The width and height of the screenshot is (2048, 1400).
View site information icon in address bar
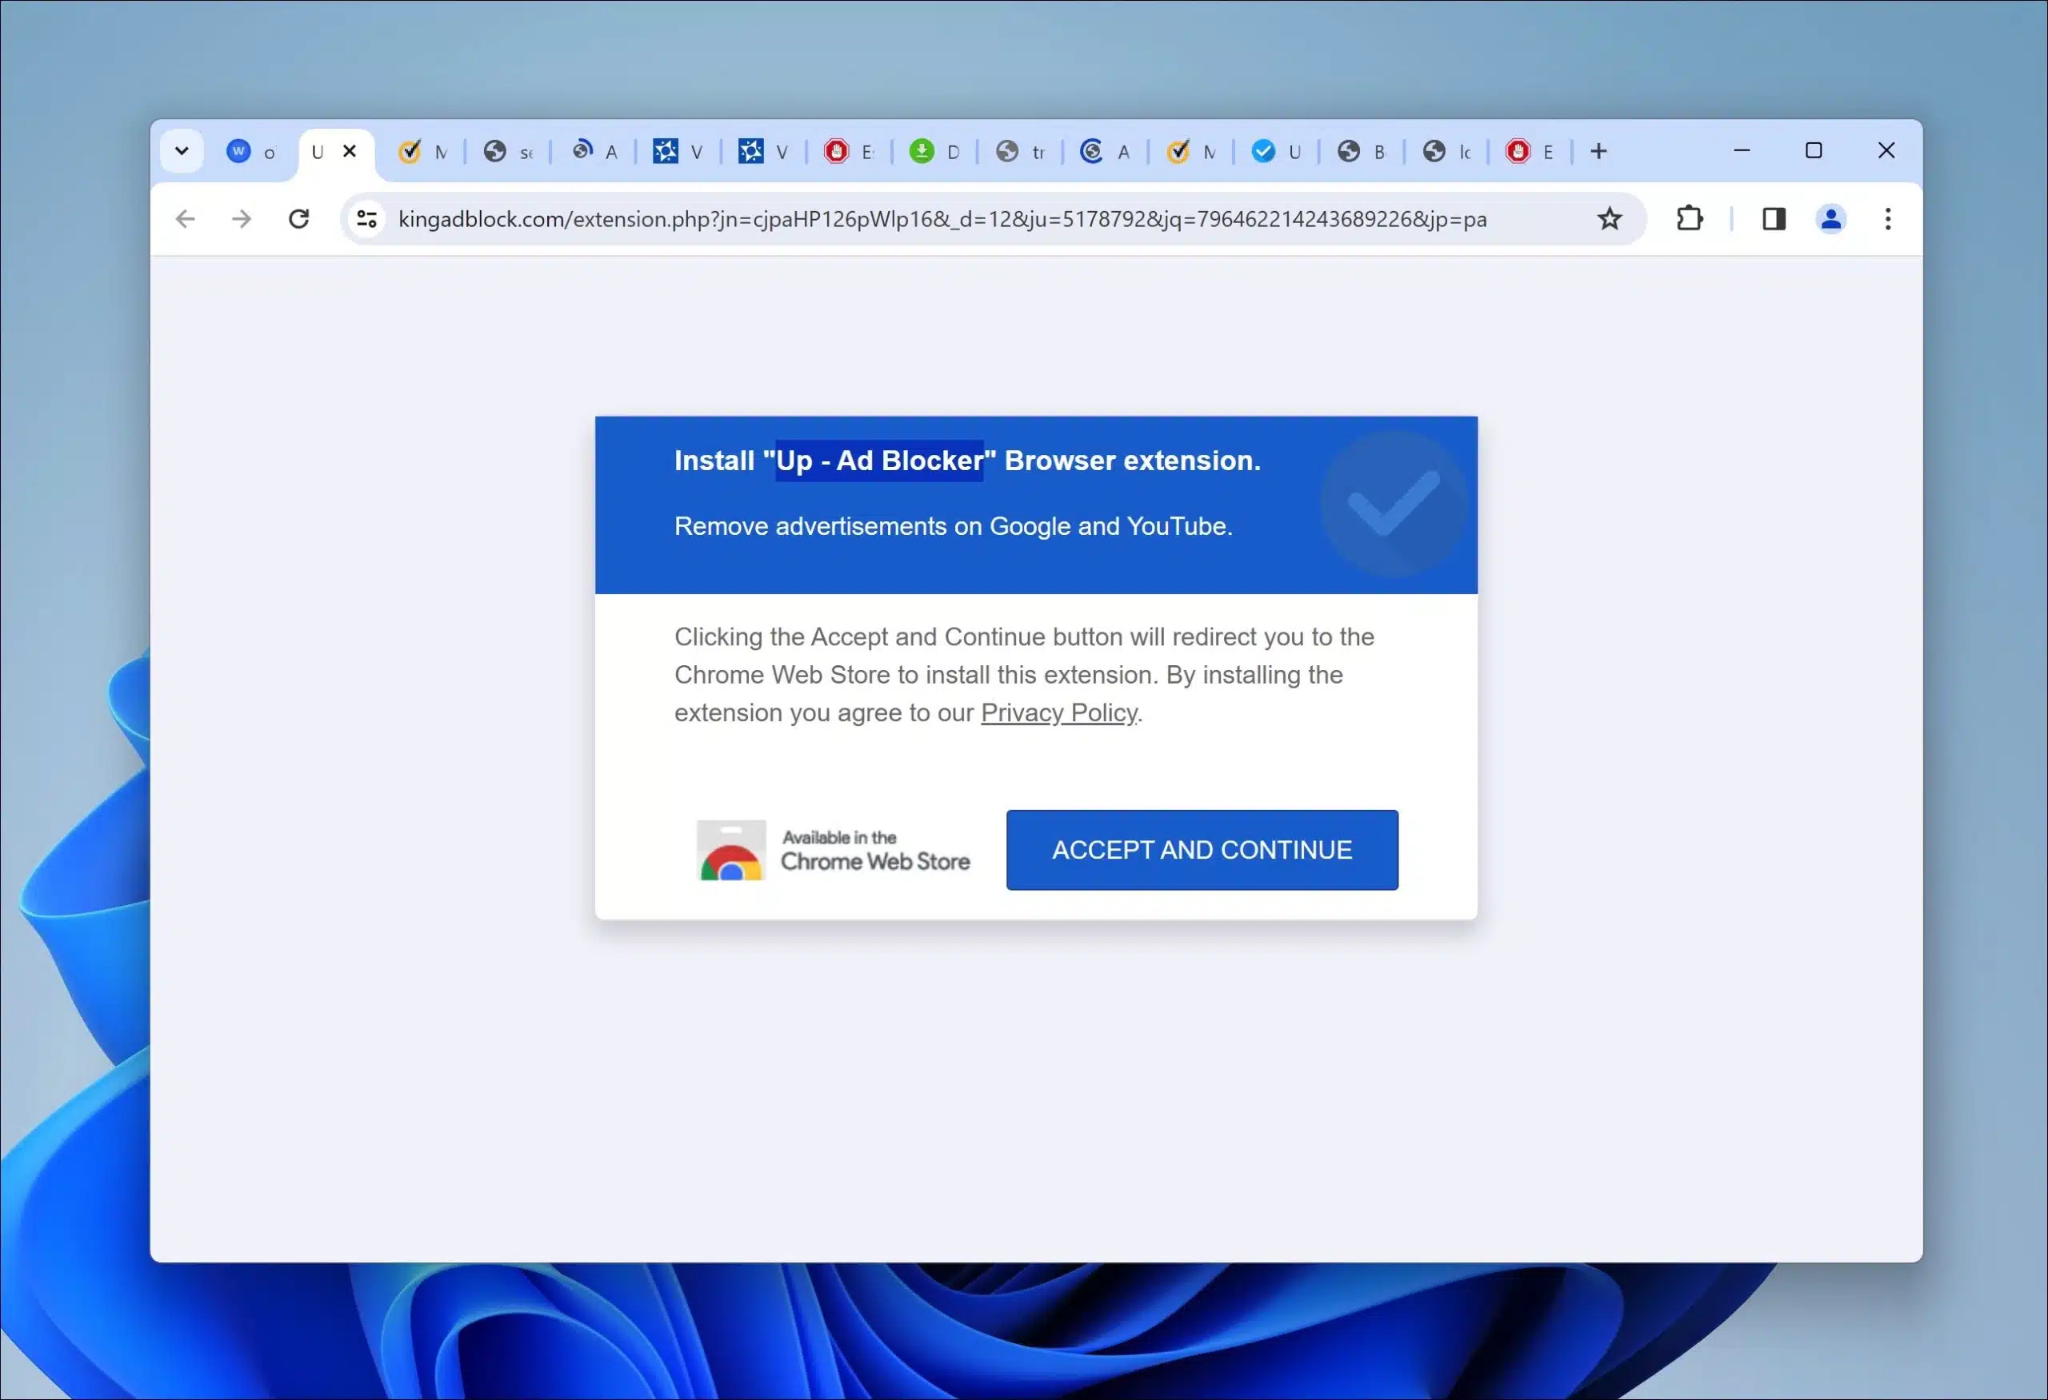366,218
